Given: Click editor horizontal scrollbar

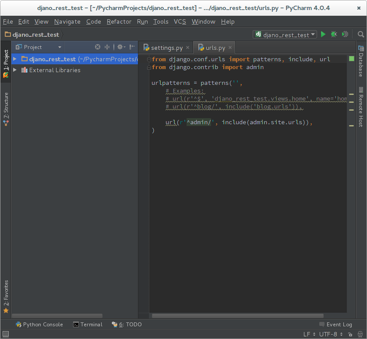Looking at the screenshot, I should 238,315.
